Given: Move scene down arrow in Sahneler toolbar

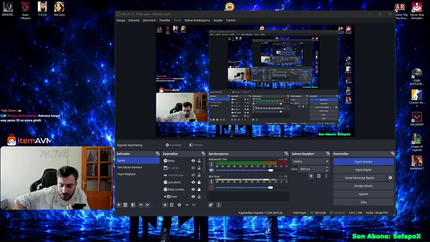Looking at the screenshot, I should tap(147, 205).
